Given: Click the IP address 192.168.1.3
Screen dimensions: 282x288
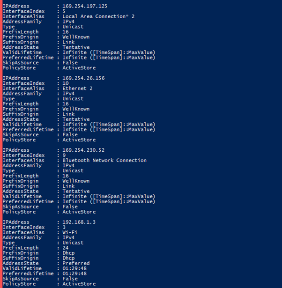Looking at the screenshot, I should point(79,222).
